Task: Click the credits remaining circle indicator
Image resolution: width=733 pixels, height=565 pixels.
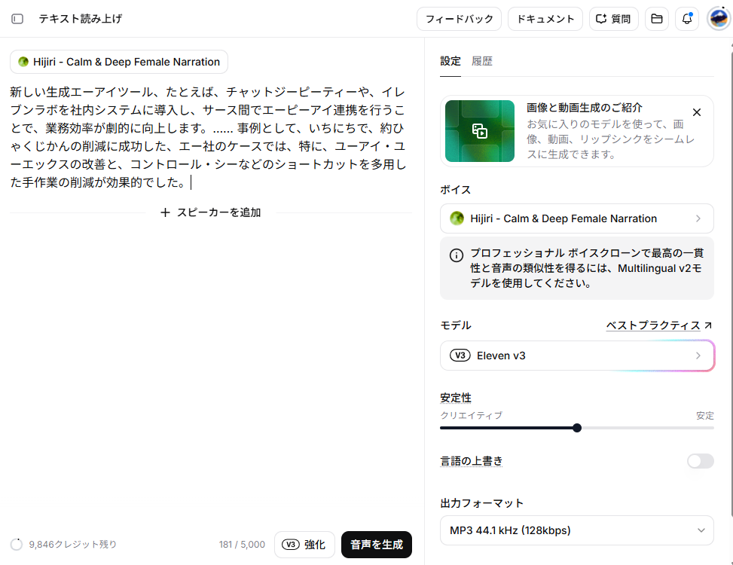Action: pos(17,545)
